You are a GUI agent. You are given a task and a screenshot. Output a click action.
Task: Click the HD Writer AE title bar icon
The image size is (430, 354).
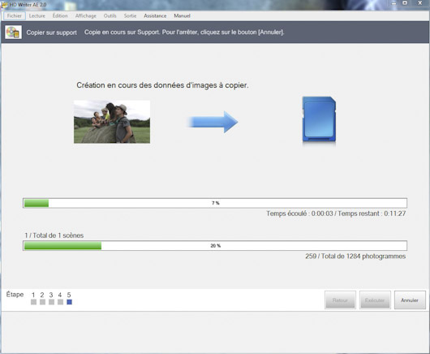(4, 5)
